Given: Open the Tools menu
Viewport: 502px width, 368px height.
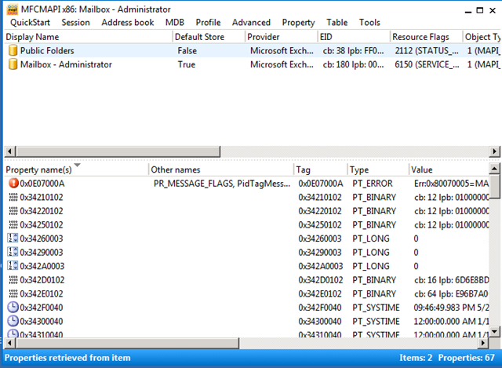Looking at the screenshot, I should click(x=369, y=23).
